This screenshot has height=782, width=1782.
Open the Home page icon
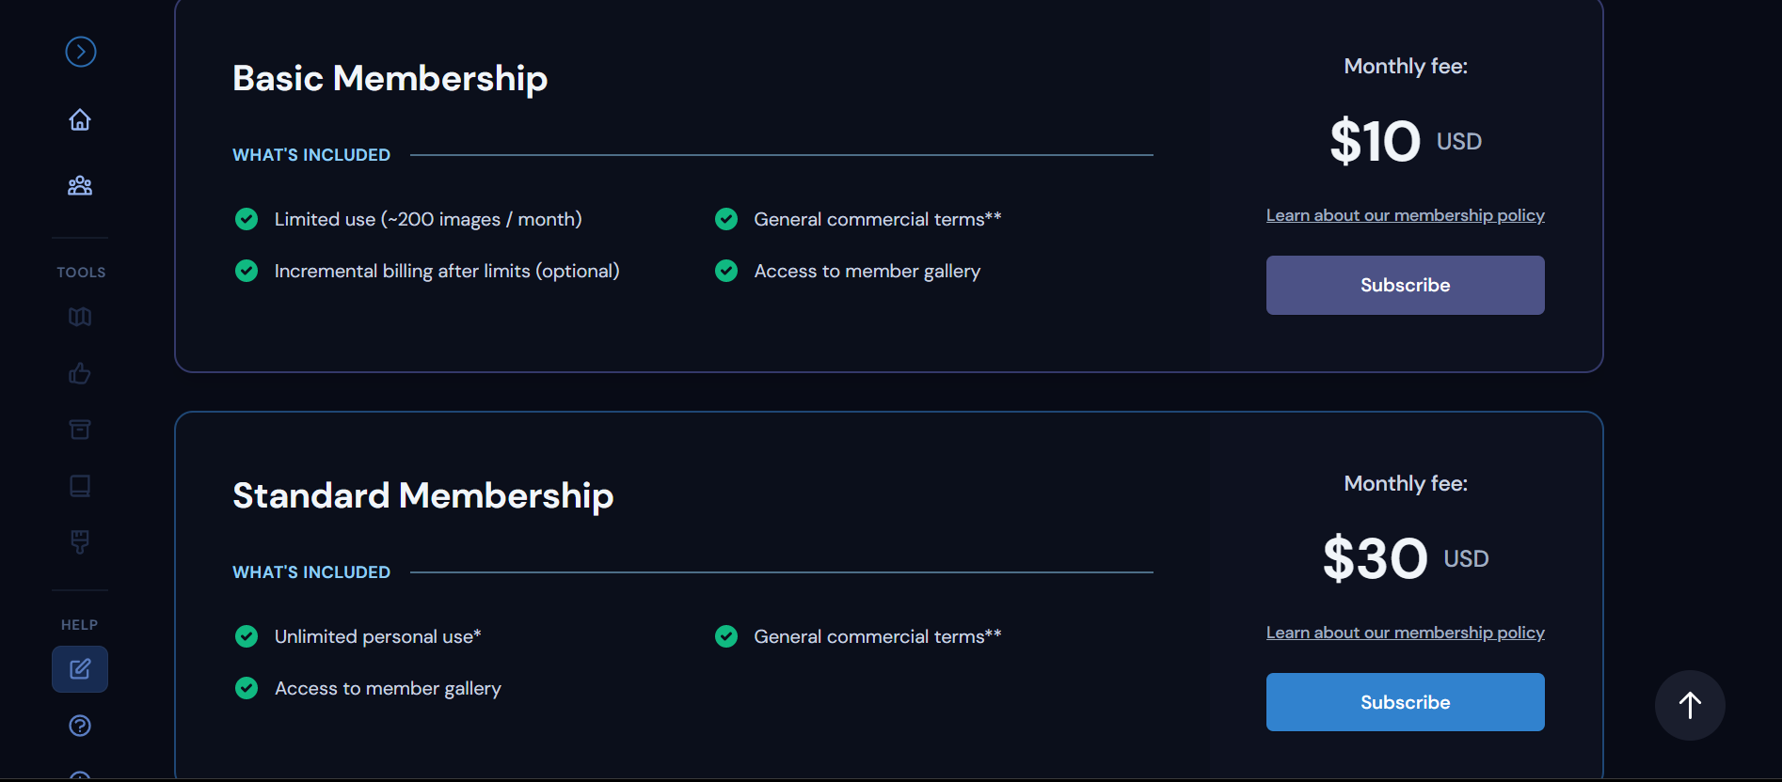(x=80, y=119)
